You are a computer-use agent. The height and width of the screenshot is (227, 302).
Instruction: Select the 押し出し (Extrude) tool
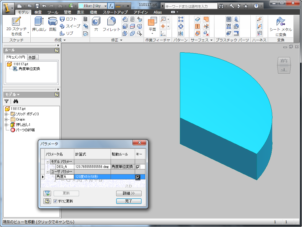[x=39, y=21]
